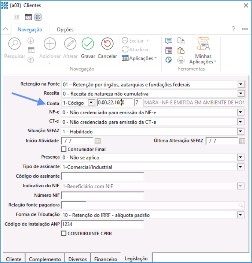Enable the Consumidor Final checkbox
This screenshot has height=263, width=252.
[64, 149]
